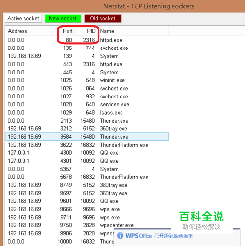Select the ThunderPlatform.exe row on port 5678
This screenshot has height=246, width=245.
[87, 177]
